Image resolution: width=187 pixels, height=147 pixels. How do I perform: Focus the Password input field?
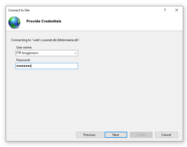(x=47, y=66)
